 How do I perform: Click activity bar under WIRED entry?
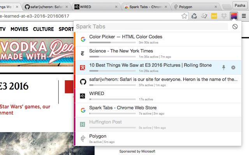[x=112, y=99]
